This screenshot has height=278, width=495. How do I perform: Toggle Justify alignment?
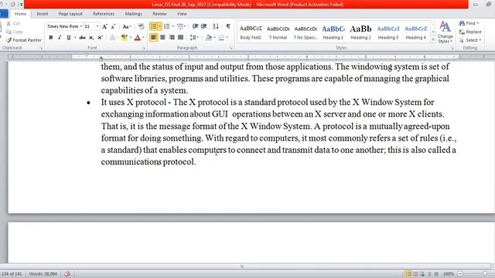(x=180, y=38)
